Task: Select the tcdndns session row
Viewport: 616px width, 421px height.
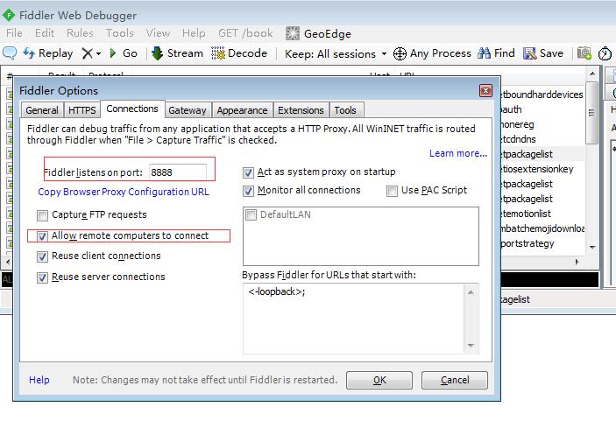Action: pos(542,139)
